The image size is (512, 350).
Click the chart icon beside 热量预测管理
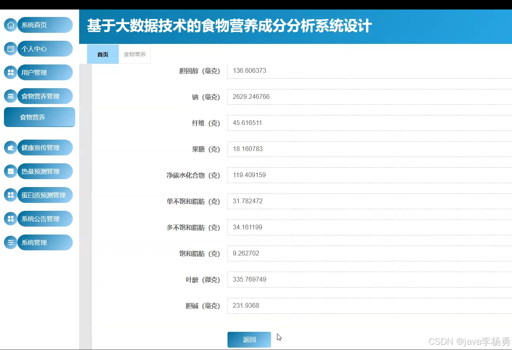(11, 171)
